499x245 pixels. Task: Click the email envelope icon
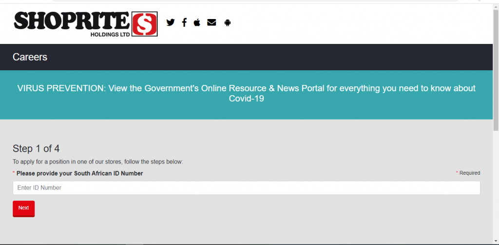coord(211,22)
